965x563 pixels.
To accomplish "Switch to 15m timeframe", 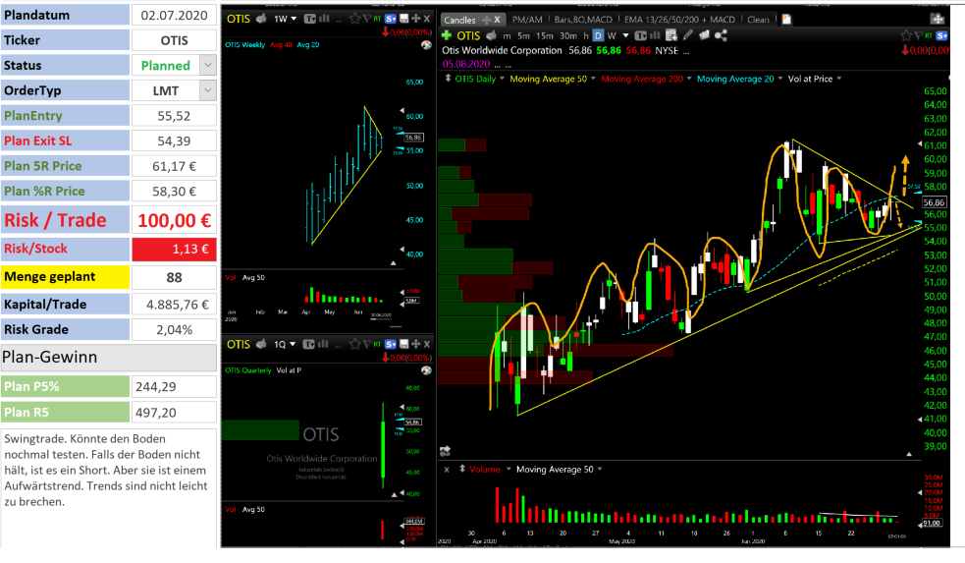I will pos(544,35).
